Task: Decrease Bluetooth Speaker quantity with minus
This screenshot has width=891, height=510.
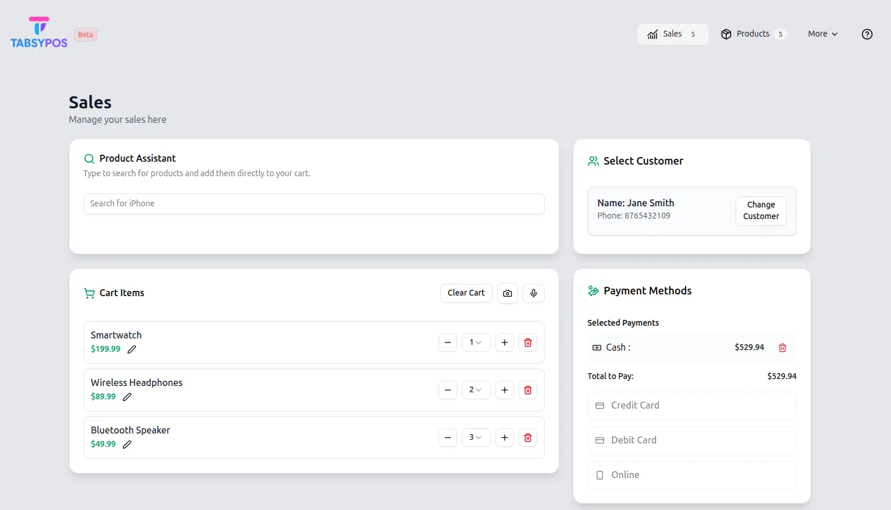Action: click(x=448, y=438)
